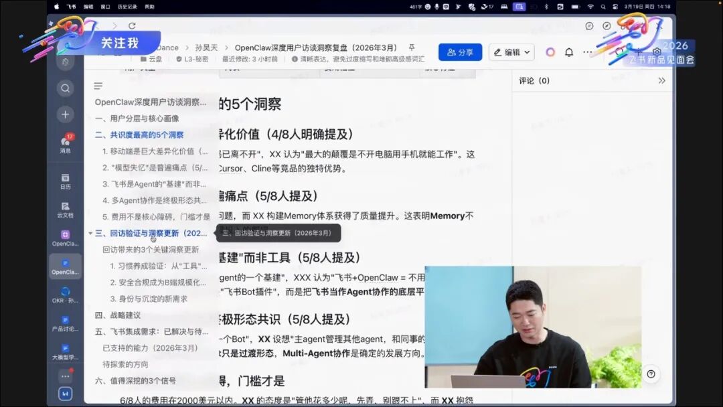
Task: Open Messages with 17 unread badge
Action: pyautogui.click(x=65, y=143)
